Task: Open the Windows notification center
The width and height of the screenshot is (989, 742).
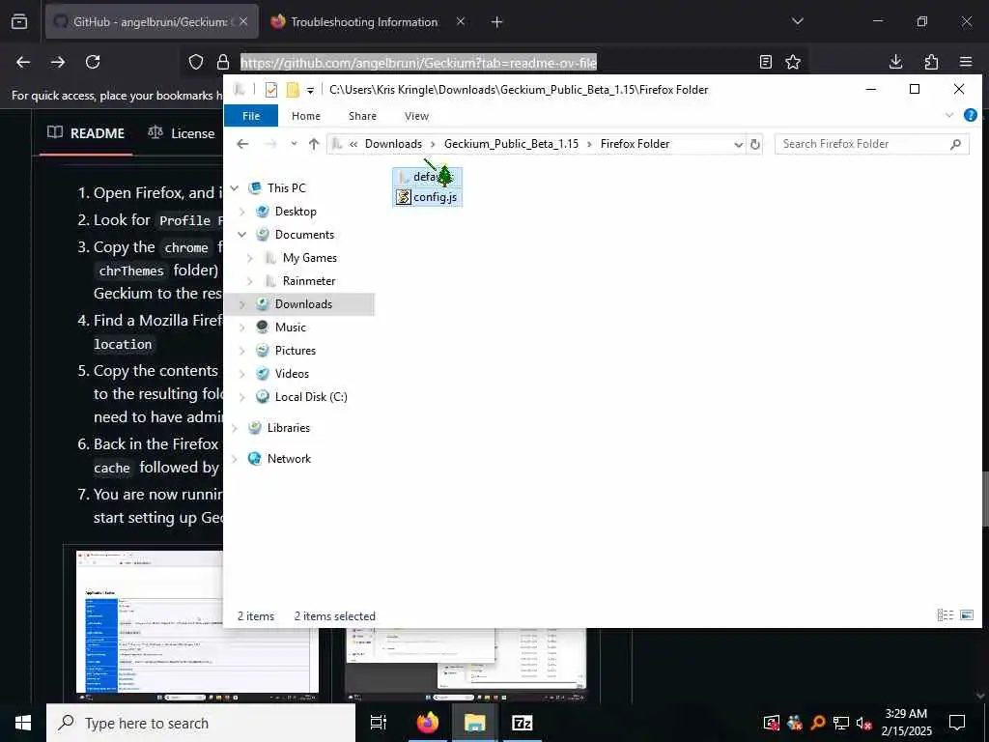Action: (957, 723)
